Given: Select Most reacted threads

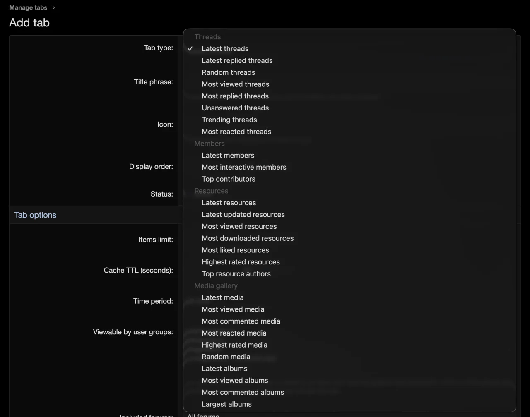Looking at the screenshot, I should click(236, 132).
